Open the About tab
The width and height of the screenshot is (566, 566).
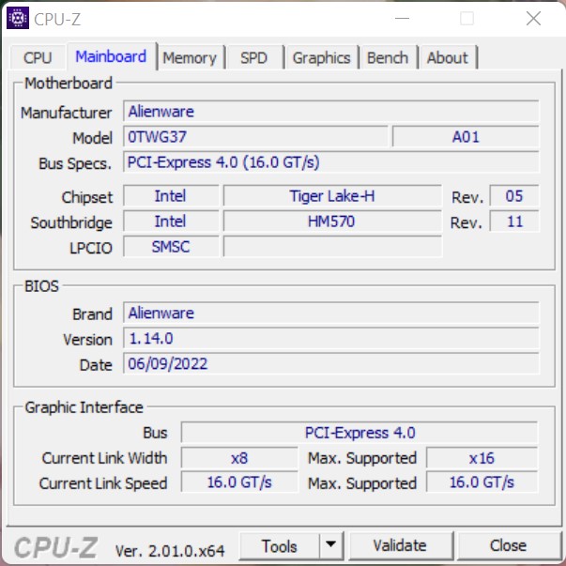[448, 58]
